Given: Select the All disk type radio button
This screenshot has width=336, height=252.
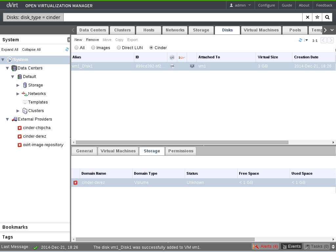Looking at the screenshot, I should [x=76, y=48].
